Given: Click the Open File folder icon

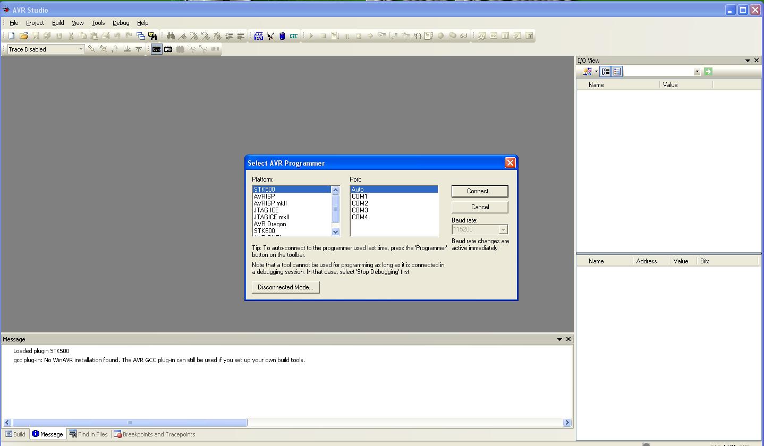Looking at the screenshot, I should pyautogui.click(x=24, y=36).
